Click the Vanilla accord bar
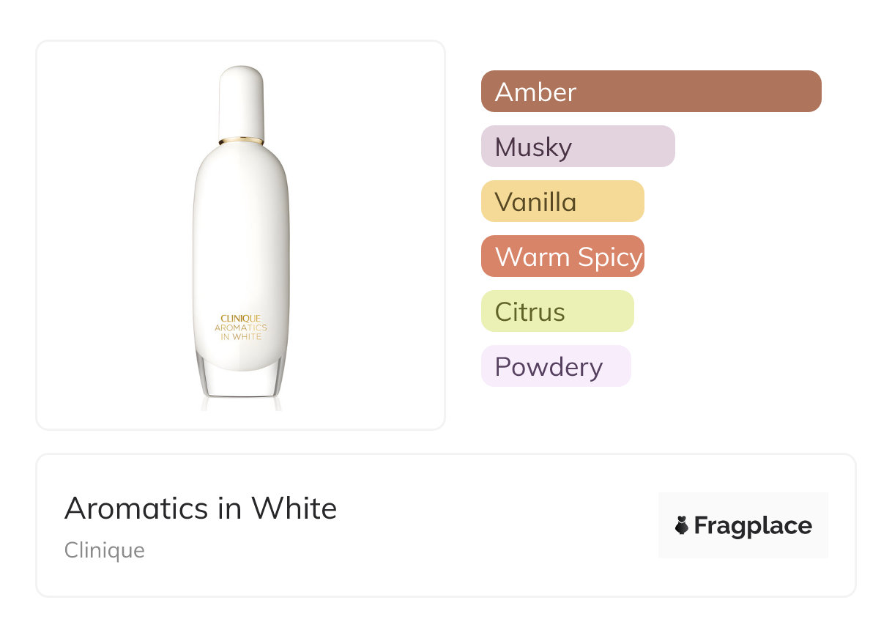 coord(562,201)
